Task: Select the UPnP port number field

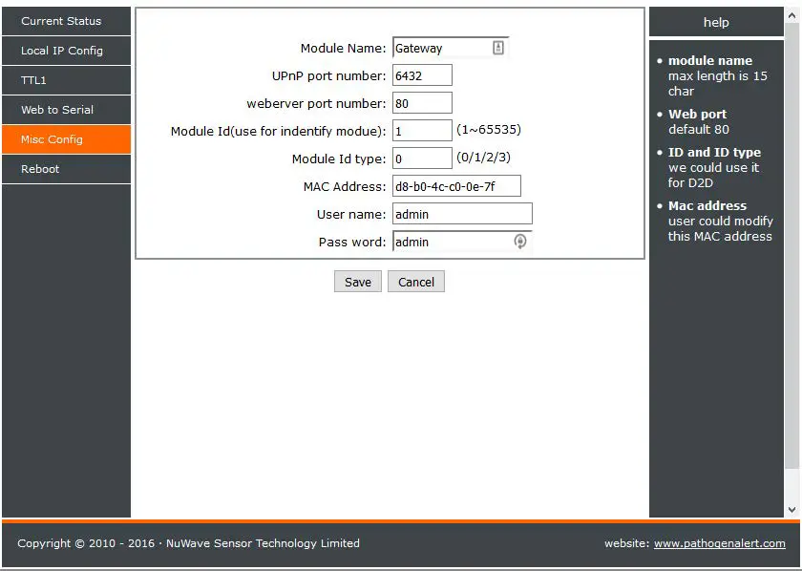Action: pyautogui.click(x=422, y=74)
